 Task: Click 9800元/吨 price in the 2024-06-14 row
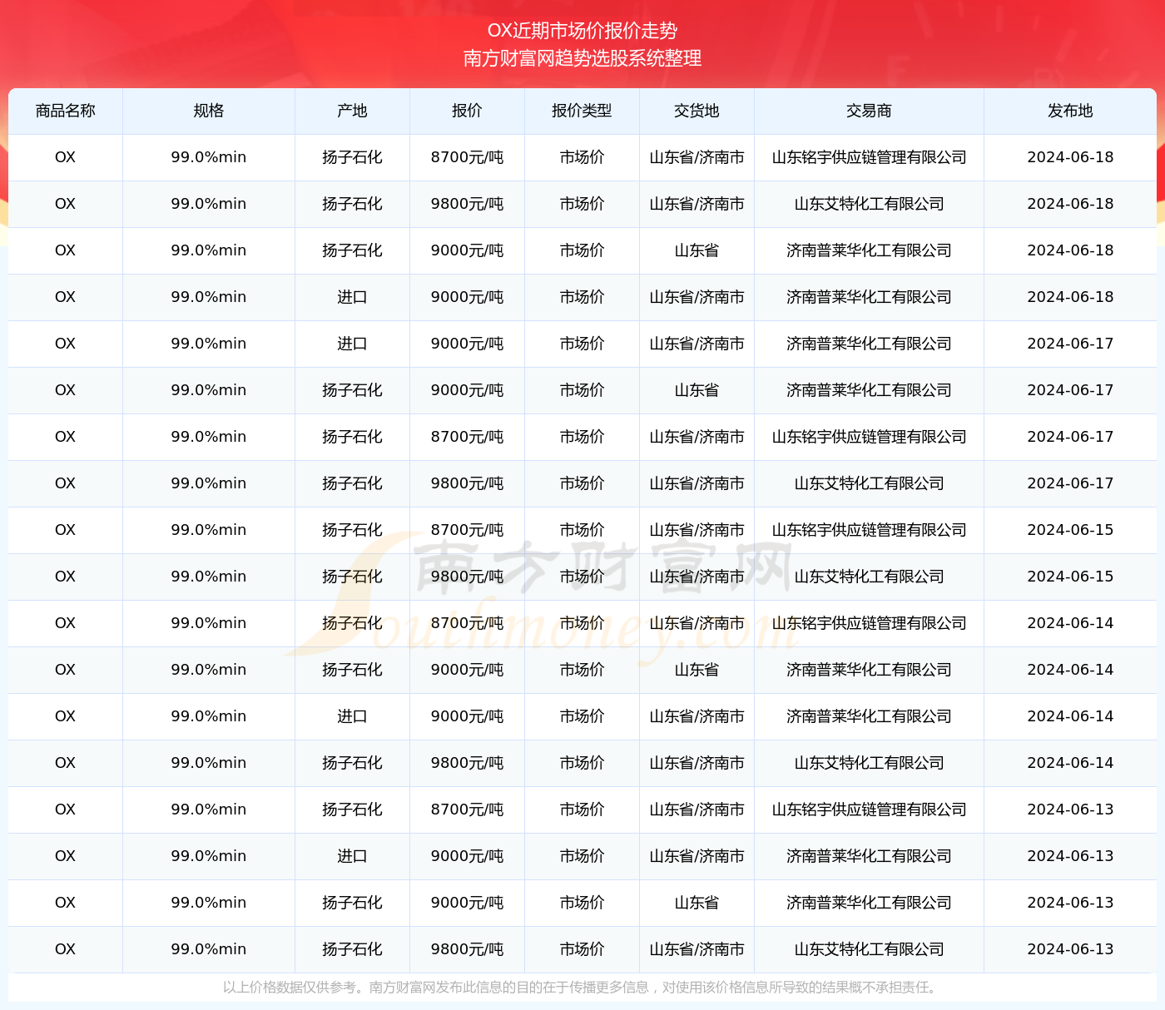point(467,763)
